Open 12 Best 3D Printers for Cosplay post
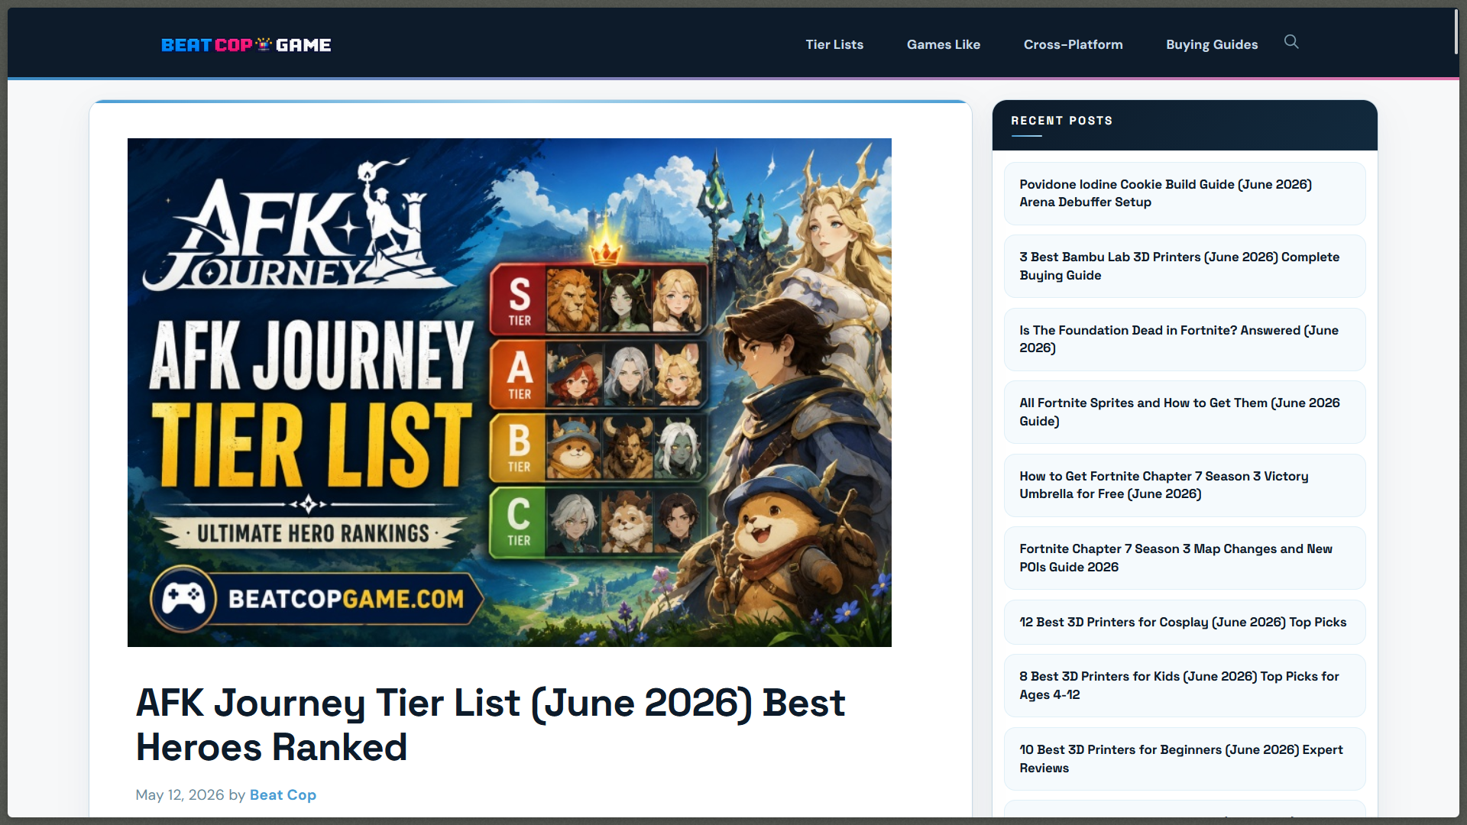 click(x=1184, y=622)
